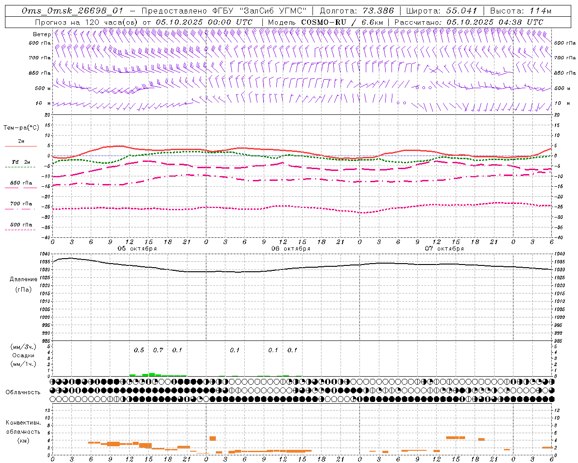
Task: Click the 850 гПа temperature legend entry
Action: [21, 183]
